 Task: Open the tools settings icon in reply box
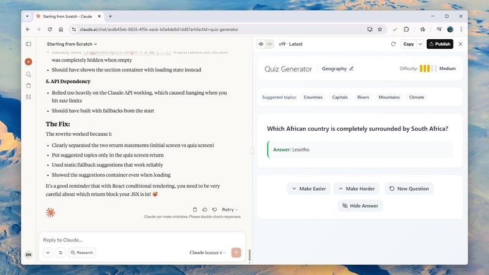(x=61, y=252)
